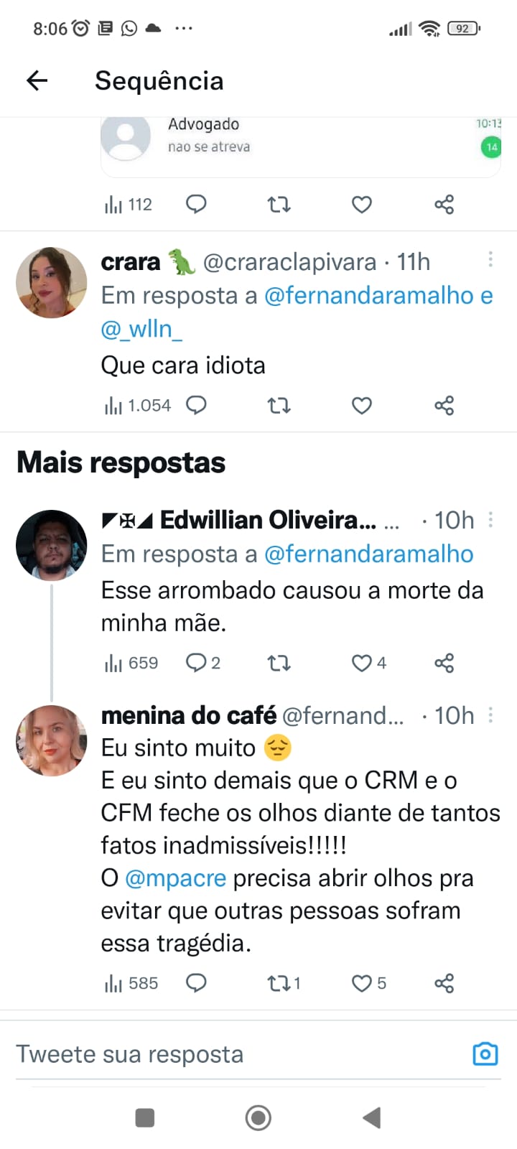Tap the camera icon to attach photo
This screenshot has width=517, height=1149.
(485, 1053)
